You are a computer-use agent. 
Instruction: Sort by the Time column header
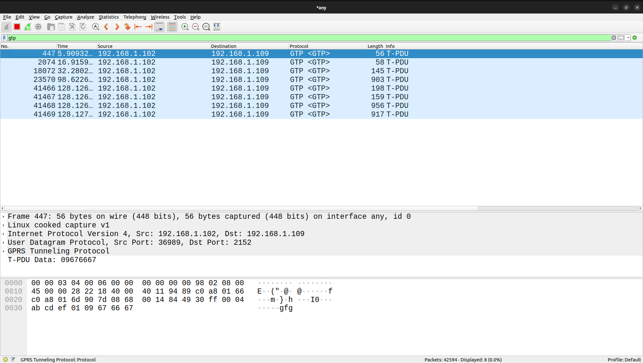click(76, 46)
